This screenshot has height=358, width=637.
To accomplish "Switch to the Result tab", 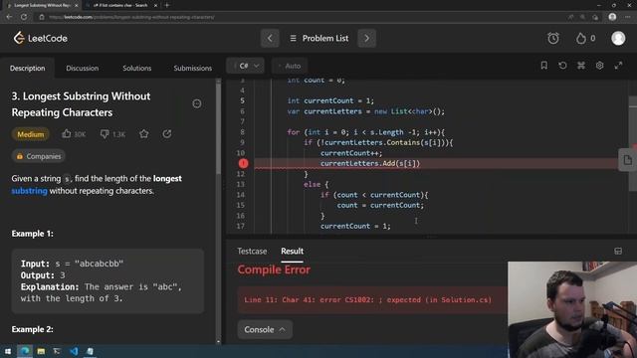I will [292, 252].
